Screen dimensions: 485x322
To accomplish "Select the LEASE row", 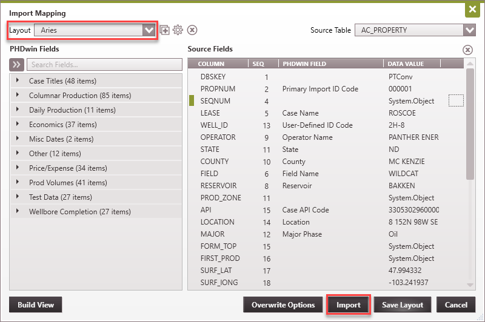I will 326,113.
